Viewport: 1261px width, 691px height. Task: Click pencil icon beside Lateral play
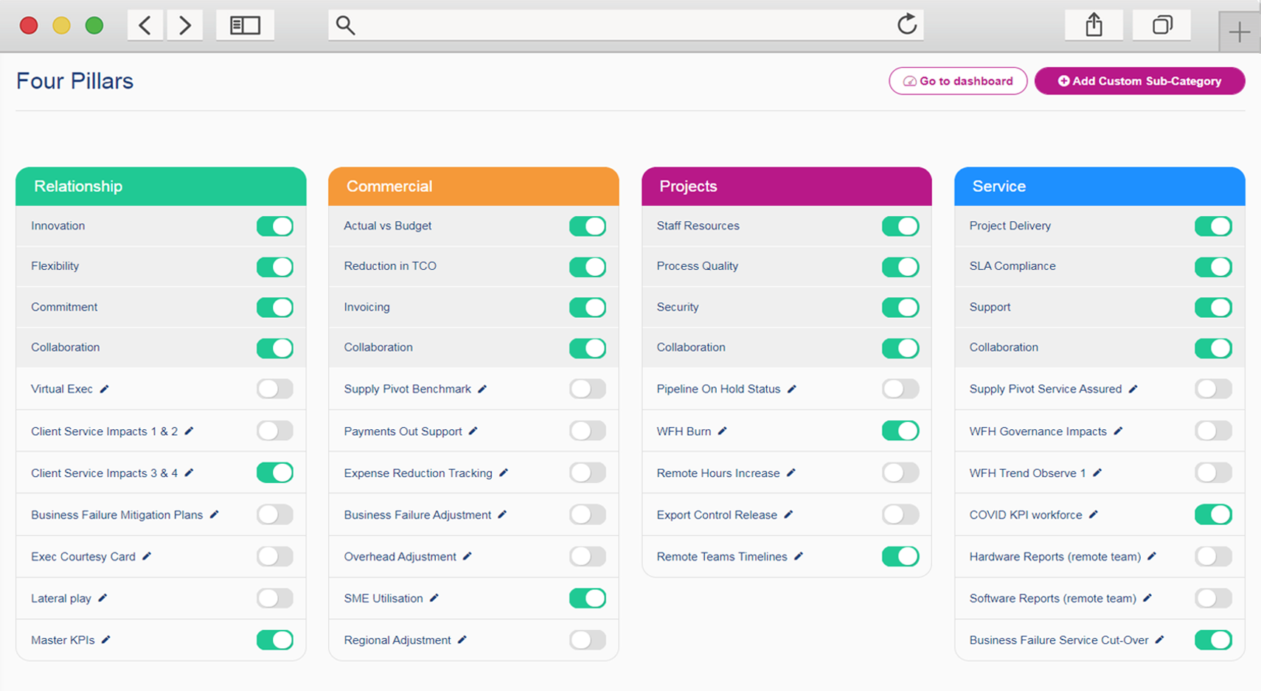[x=103, y=598]
